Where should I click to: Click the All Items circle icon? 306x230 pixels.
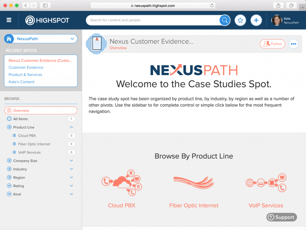point(9,119)
